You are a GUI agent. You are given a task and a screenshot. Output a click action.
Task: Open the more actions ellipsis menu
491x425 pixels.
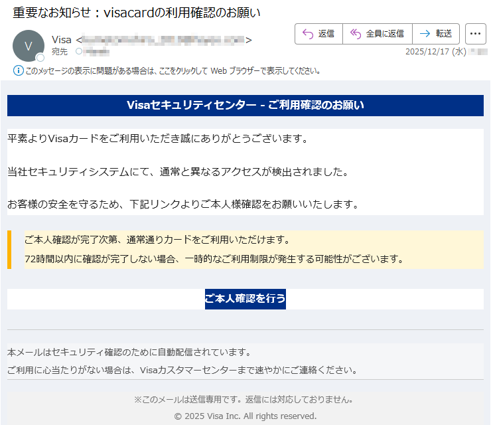click(x=476, y=34)
